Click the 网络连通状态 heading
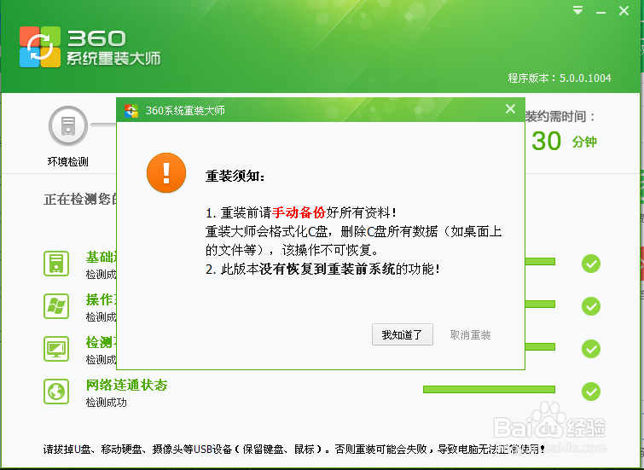 click(x=126, y=385)
